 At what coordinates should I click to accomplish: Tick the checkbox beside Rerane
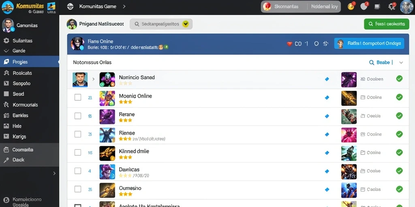click(78, 116)
